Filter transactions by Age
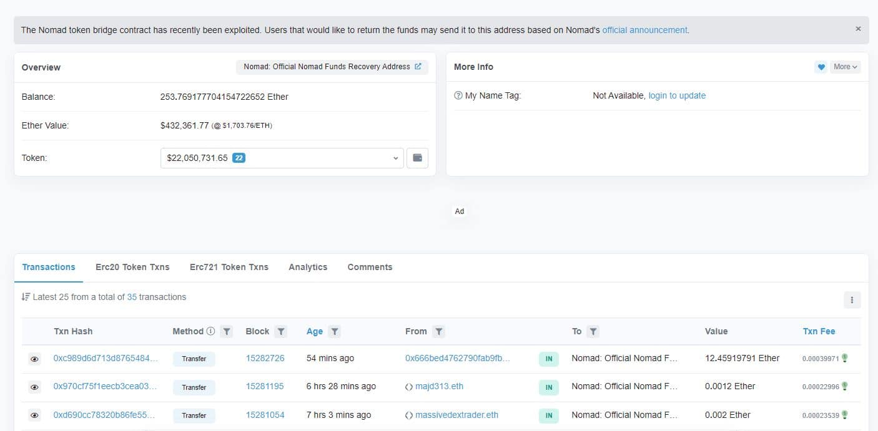 click(335, 331)
